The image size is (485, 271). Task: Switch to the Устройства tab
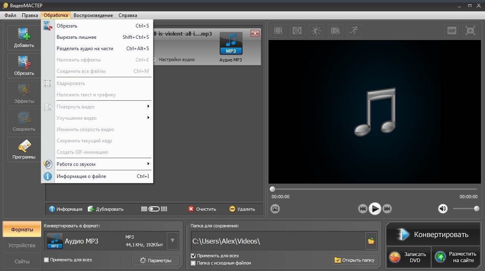[22, 246]
